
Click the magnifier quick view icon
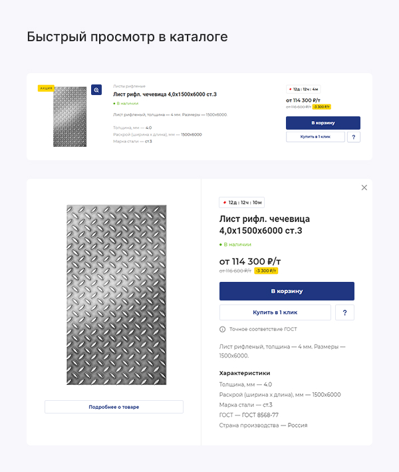coord(96,90)
